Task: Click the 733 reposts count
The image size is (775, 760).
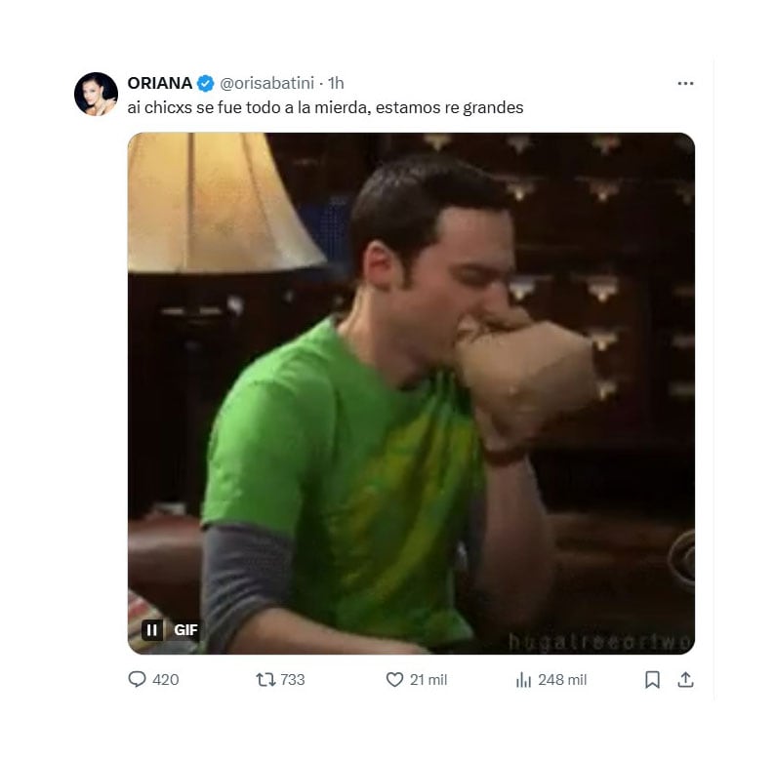Action: click(293, 680)
